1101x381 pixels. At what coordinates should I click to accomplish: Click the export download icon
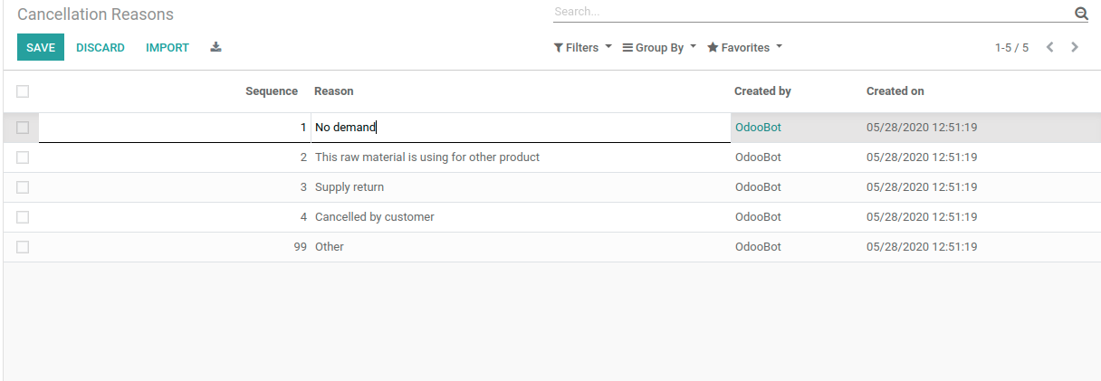click(x=215, y=47)
